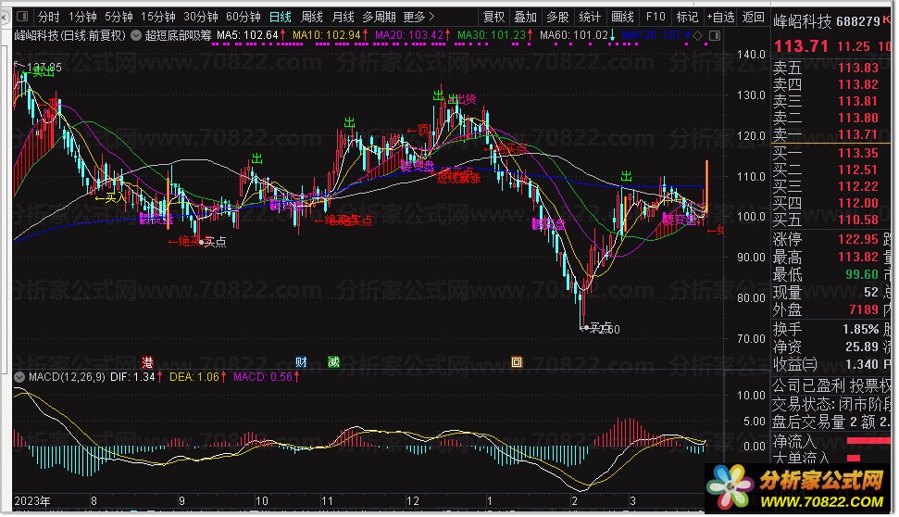Click the 返回 back button

tap(754, 18)
